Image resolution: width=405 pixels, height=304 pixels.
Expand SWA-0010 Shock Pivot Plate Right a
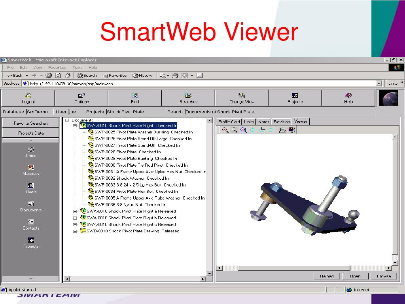point(75,211)
